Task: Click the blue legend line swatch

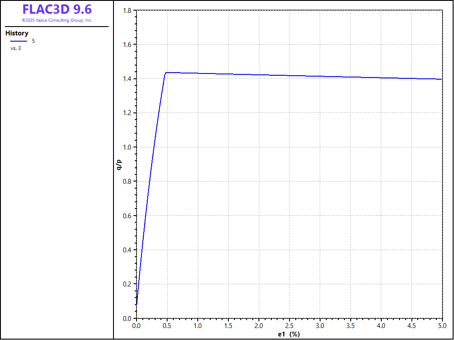Action: pyautogui.click(x=19, y=41)
